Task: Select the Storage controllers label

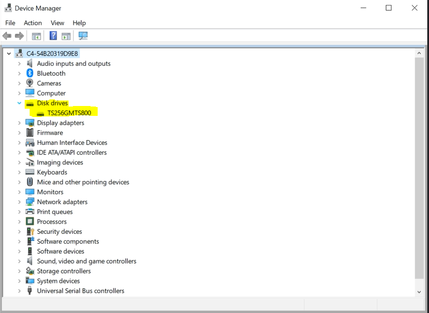Action: [x=64, y=271]
